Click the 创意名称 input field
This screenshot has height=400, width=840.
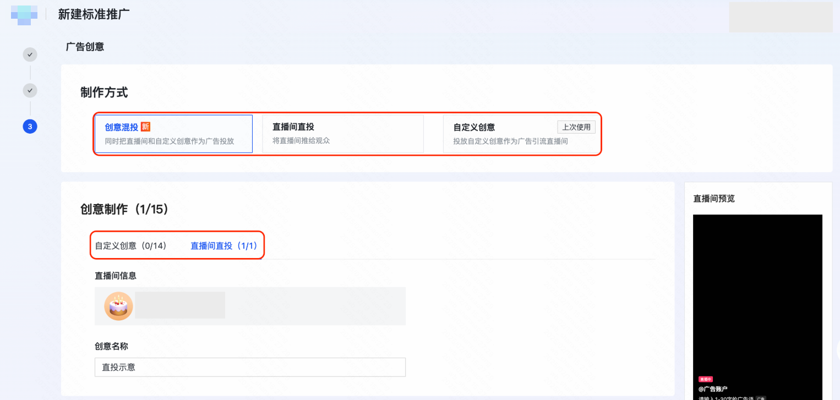[x=250, y=367]
